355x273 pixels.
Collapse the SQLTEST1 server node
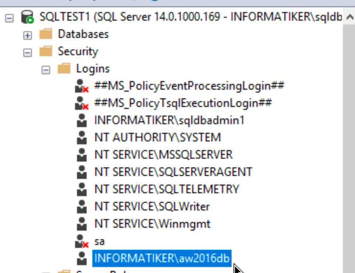pos(9,18)
